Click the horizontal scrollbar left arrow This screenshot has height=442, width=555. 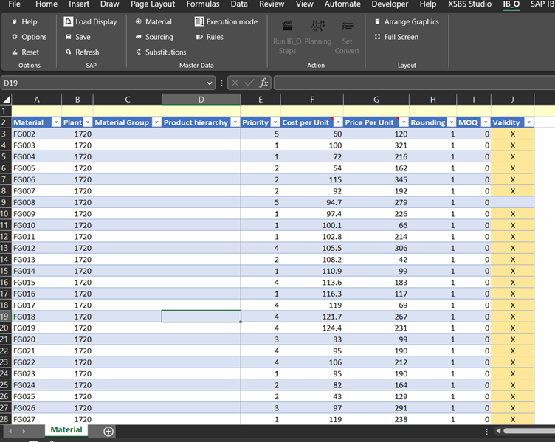click(499, 431)
